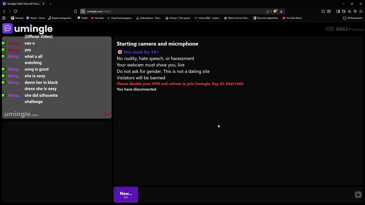
Task: Open the Inbox (260) Gmail bookmark
Action: 208,18
